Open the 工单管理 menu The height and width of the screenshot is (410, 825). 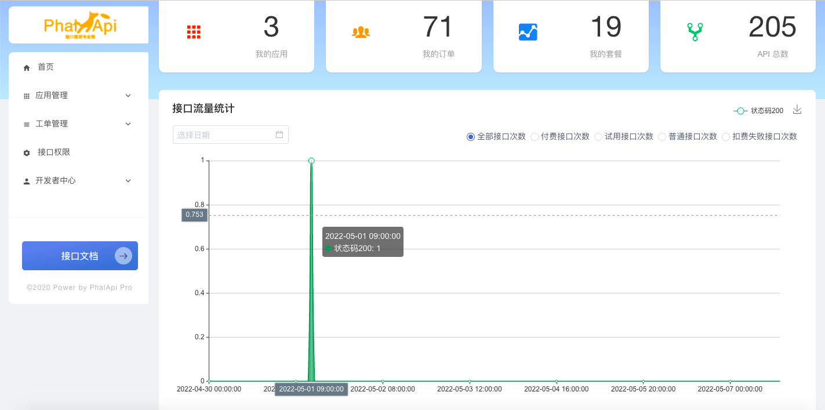click(x=78, y=124)
